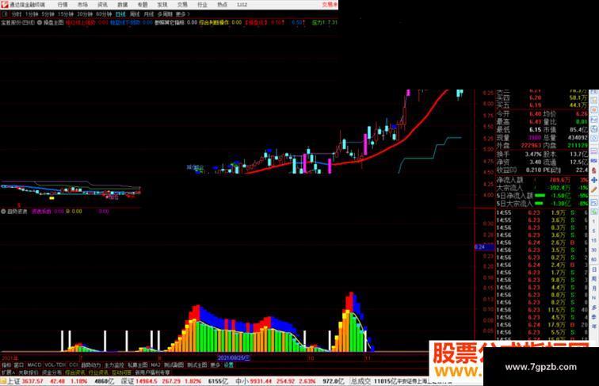Switch to 分时 period
Screen dimensions: 599x386
coord(17,14)
